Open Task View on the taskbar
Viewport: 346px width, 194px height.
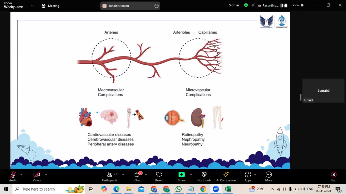pyautogui.click(x=91, y=189)
